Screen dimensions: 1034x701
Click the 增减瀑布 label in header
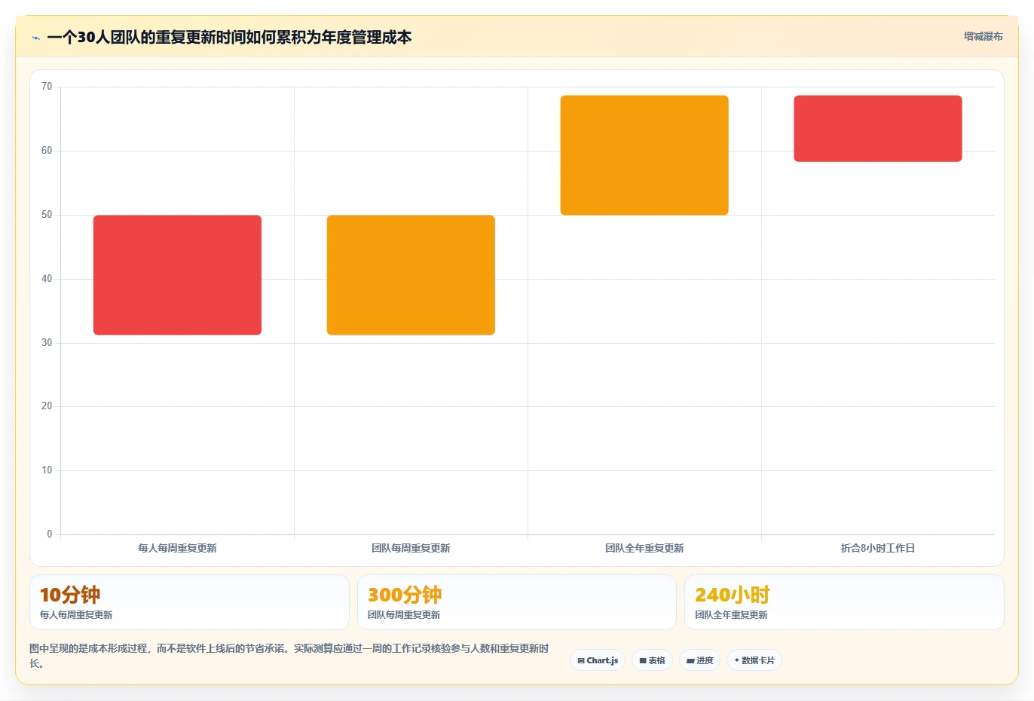pyautogui.click(x=983, y=36)
